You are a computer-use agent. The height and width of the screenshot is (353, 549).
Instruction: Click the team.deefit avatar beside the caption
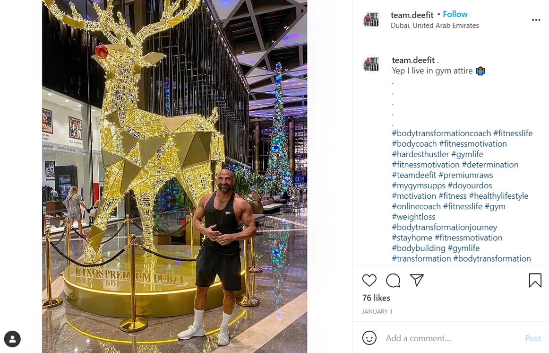tap(371, 64)
